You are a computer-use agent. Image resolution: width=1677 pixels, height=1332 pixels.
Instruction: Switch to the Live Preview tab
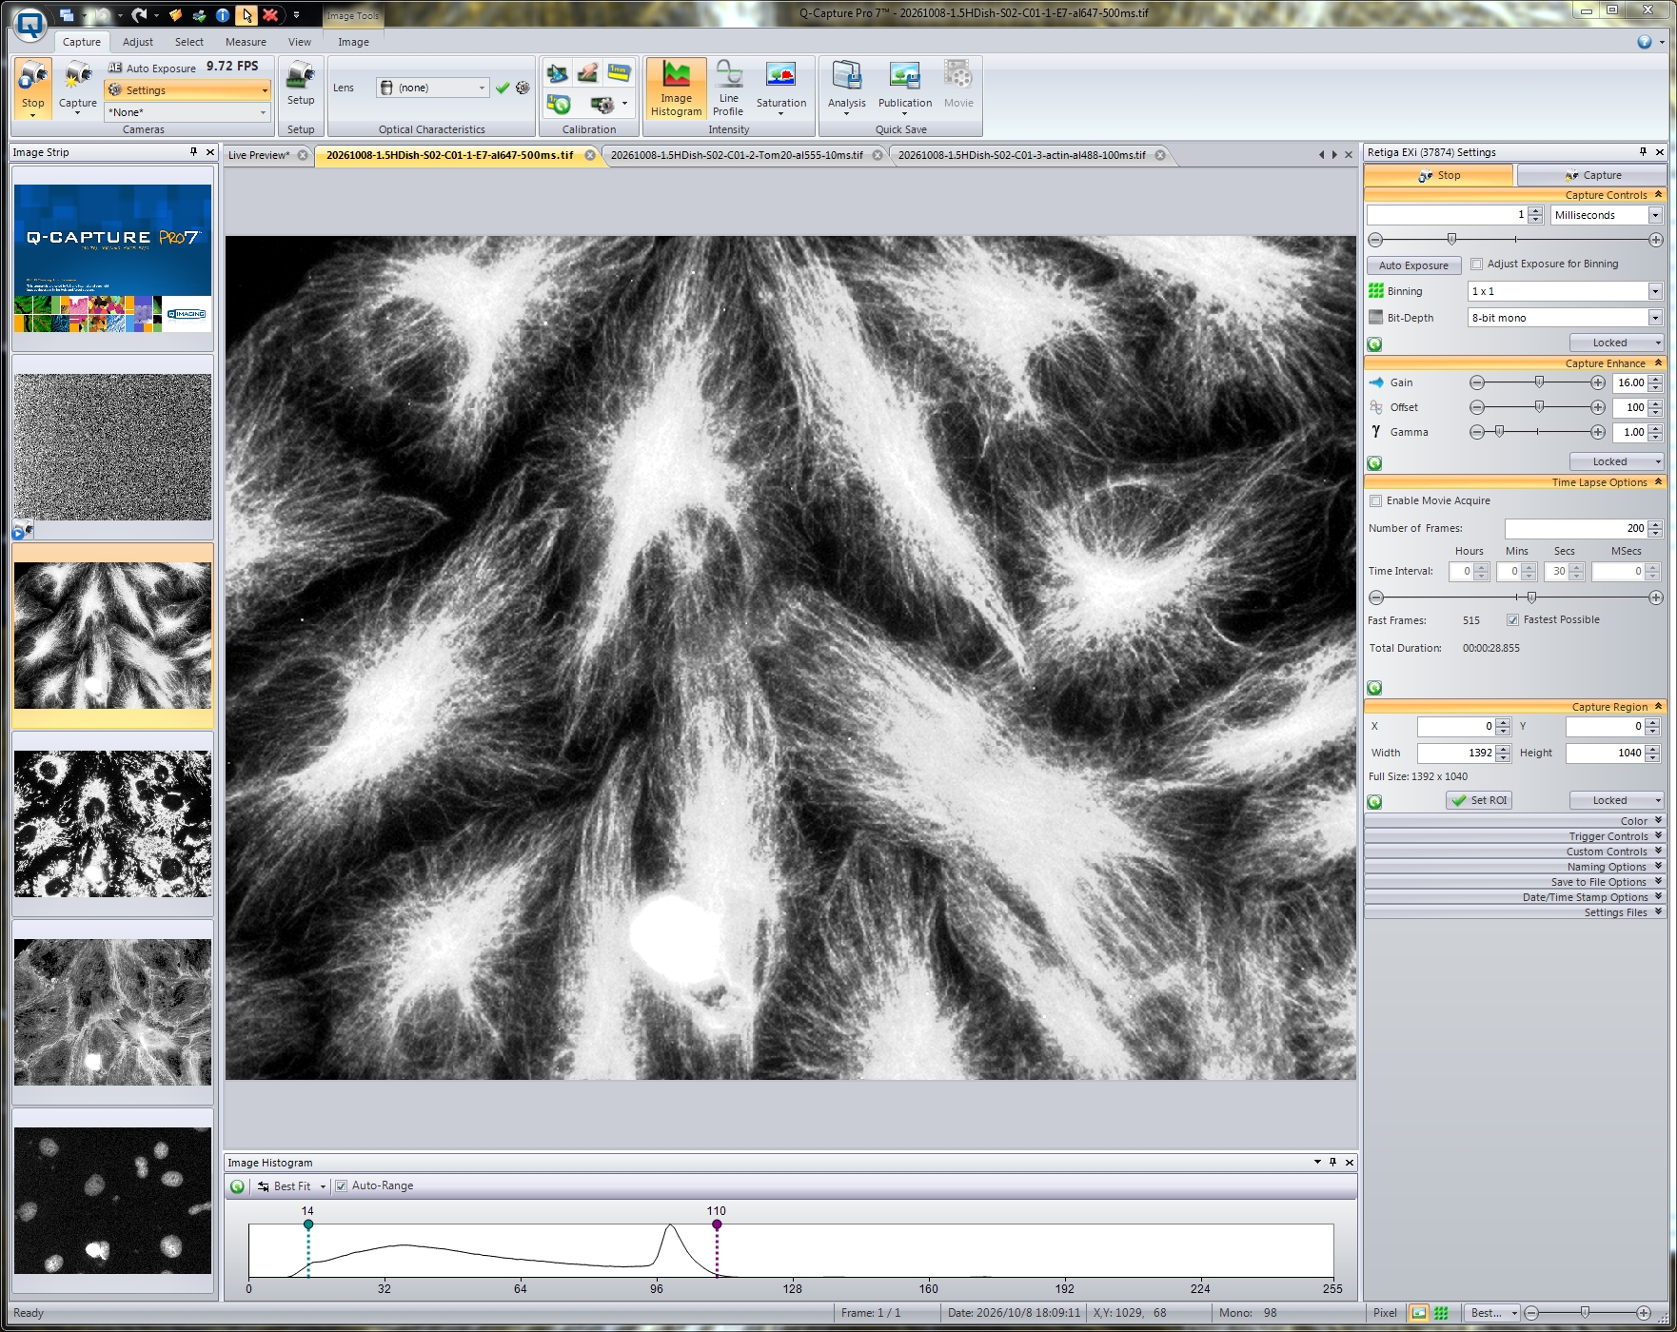coord(259,155)
